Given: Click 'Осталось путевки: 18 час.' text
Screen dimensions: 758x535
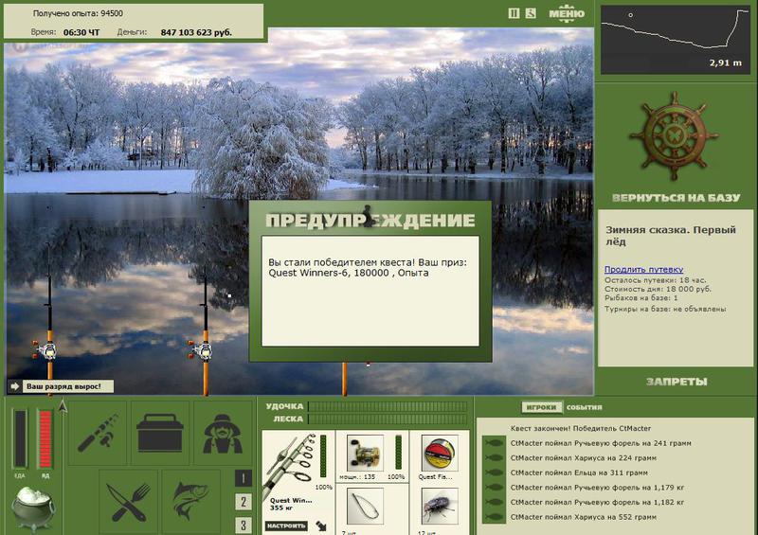Looking at the screenshot, I should (x=655, y=280).
